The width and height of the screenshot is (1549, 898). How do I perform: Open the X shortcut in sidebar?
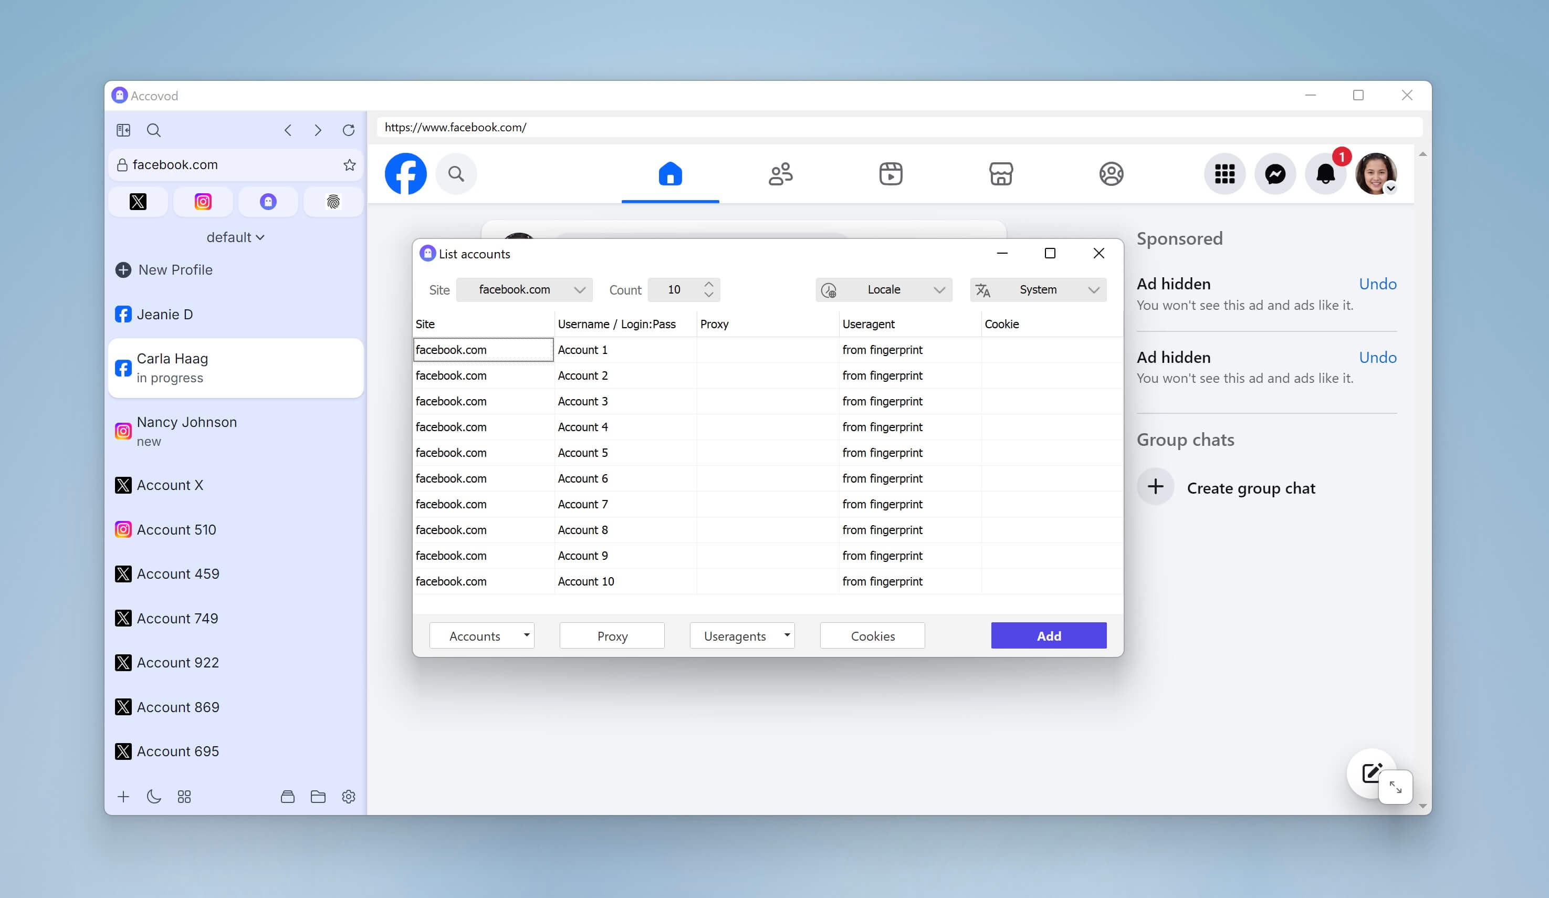(138, 202)
